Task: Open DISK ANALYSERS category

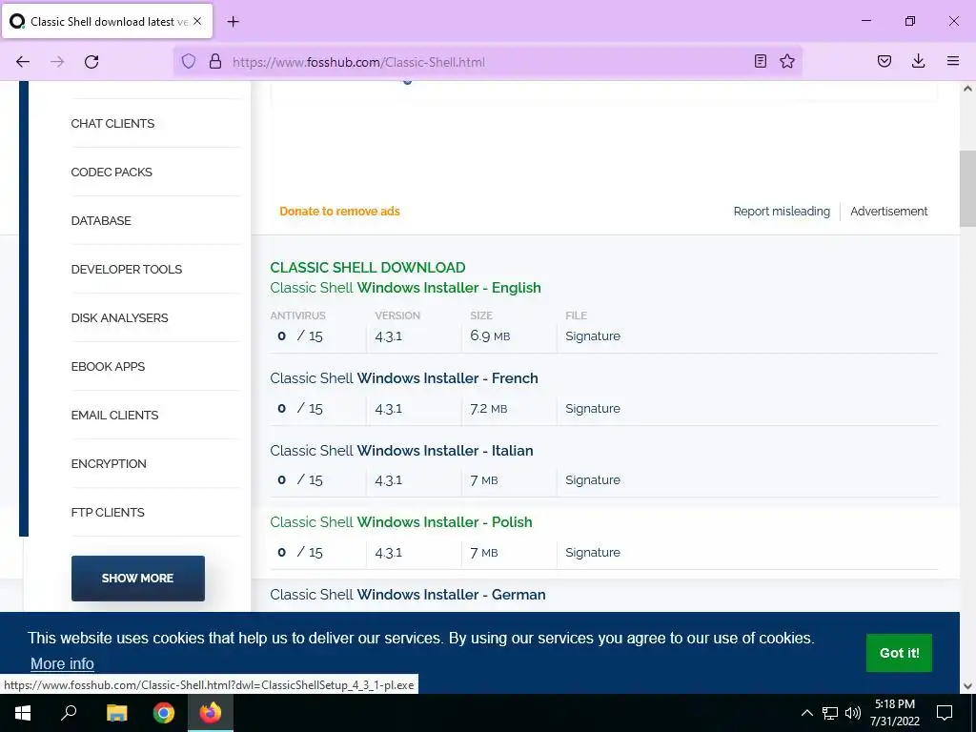Action: 119,317
